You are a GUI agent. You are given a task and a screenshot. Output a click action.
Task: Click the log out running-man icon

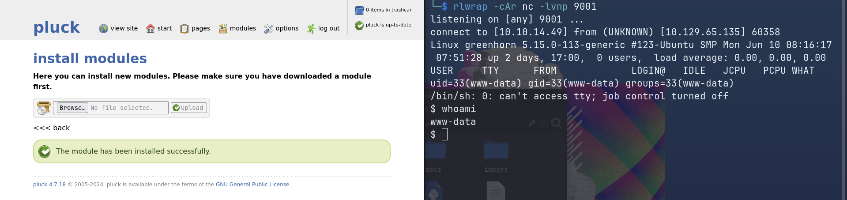click(x=311, y=29)
